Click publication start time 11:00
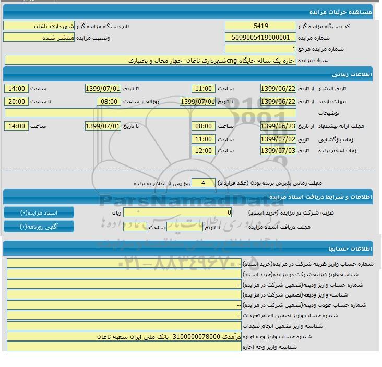Screen dimensions: 382x367 tap(204, 88)
